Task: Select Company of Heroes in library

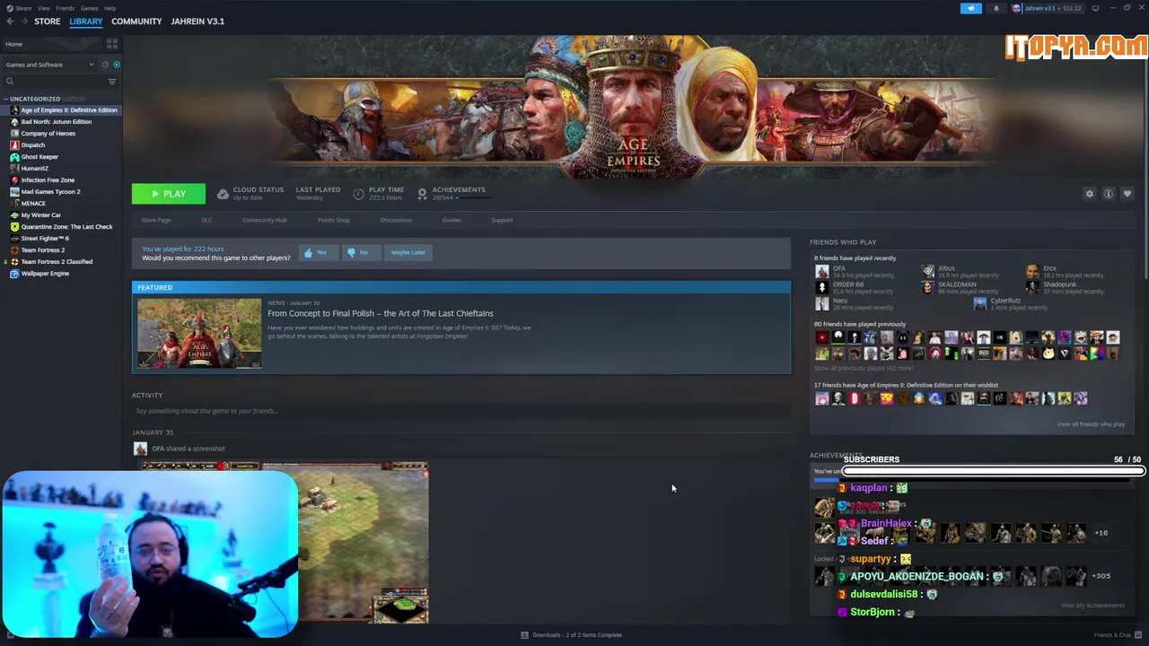Action: (x=48, y=134)
